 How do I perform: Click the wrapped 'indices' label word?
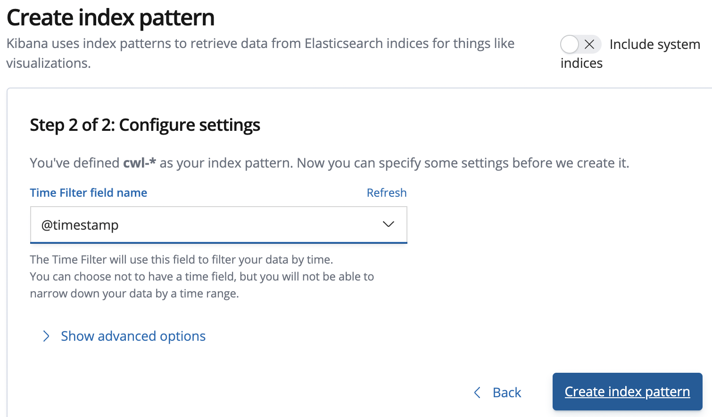coord(581,64)
